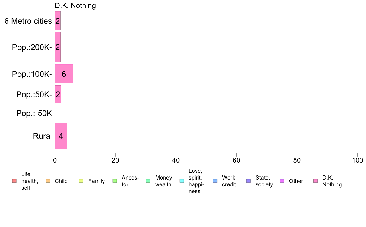Click the Pop.:100K- bar showing 6
The width and height of the screenshot is (366, 227).
click(64, 74)
